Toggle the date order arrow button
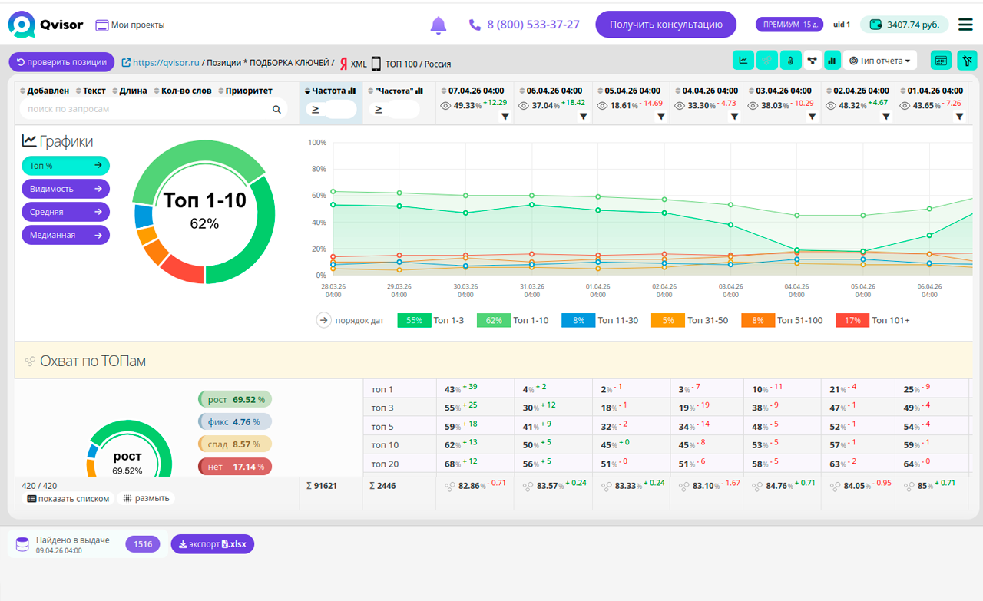The height and width of the screenshot is (601, 983). pos(324,320)
